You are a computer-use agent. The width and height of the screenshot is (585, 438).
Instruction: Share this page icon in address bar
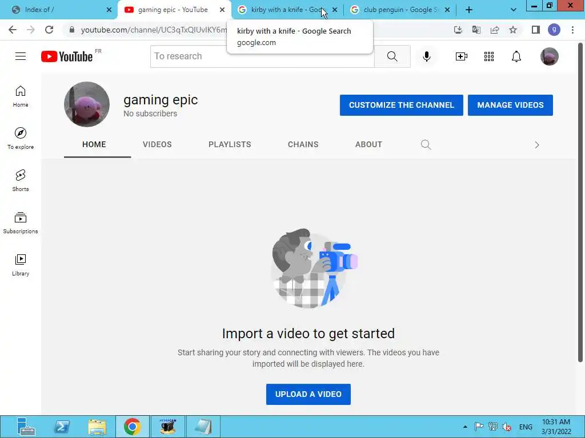click(x=495, y=30)
